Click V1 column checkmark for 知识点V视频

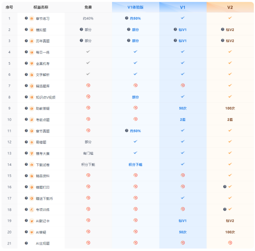pos(183,97)
